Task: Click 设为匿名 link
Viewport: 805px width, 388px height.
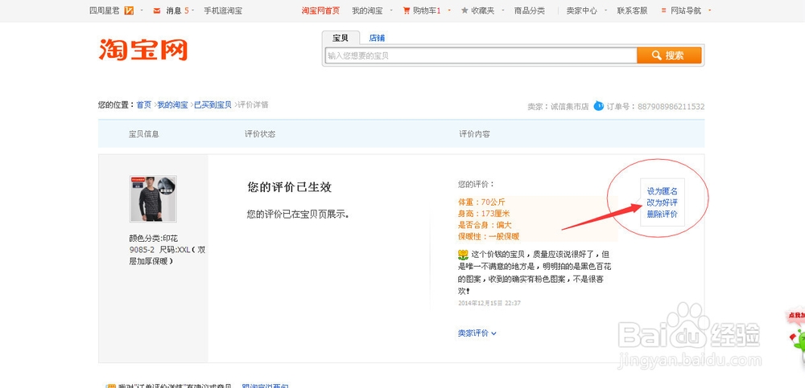Action: click(663, 191)
